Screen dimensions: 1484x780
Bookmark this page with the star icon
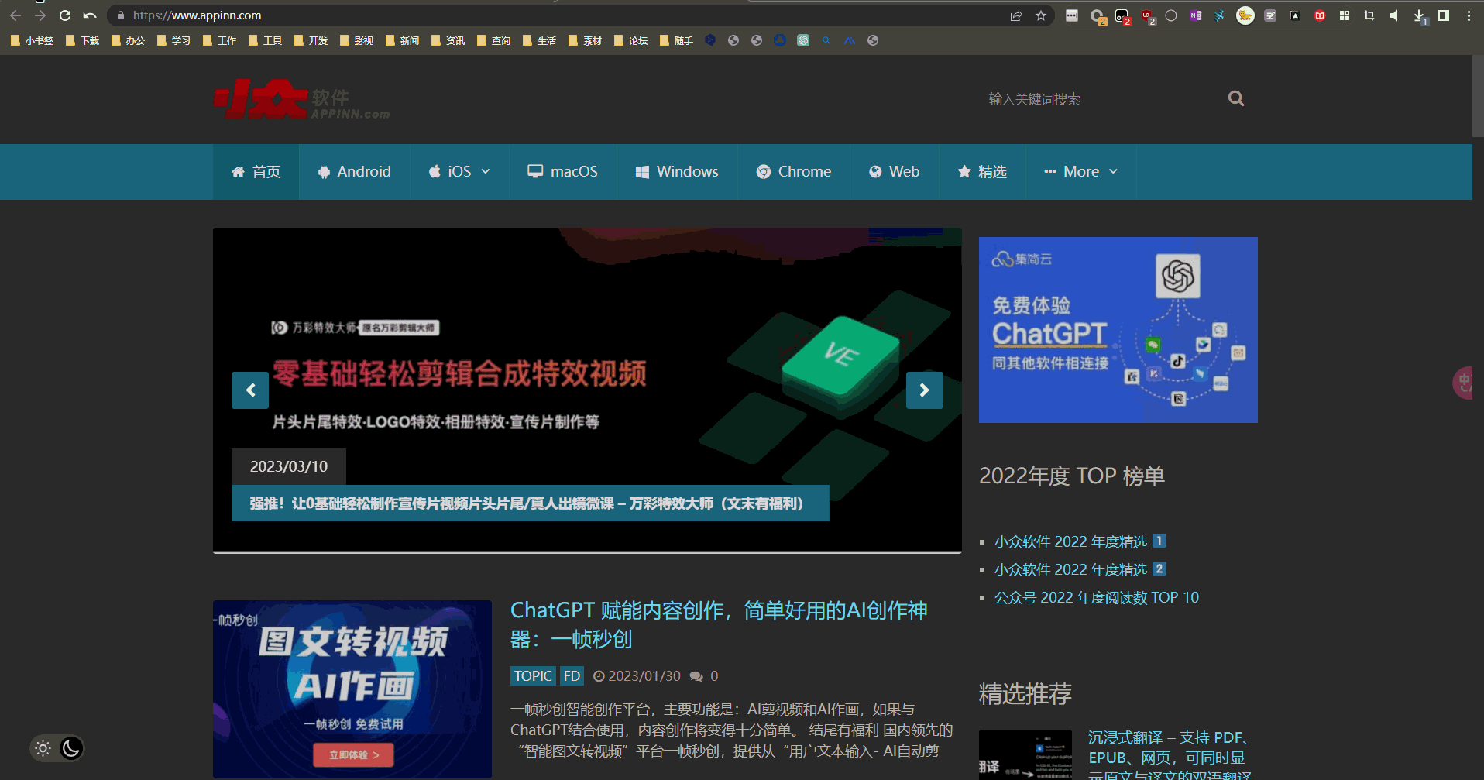(x=1041, y=15)
